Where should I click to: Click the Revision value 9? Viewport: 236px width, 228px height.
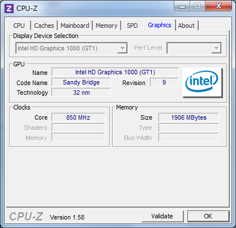(x=164, y=82)
